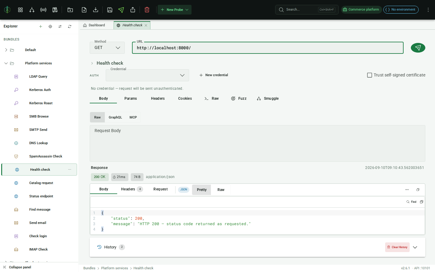
Task: Expand the Health check section chevron
Action: 92,63
